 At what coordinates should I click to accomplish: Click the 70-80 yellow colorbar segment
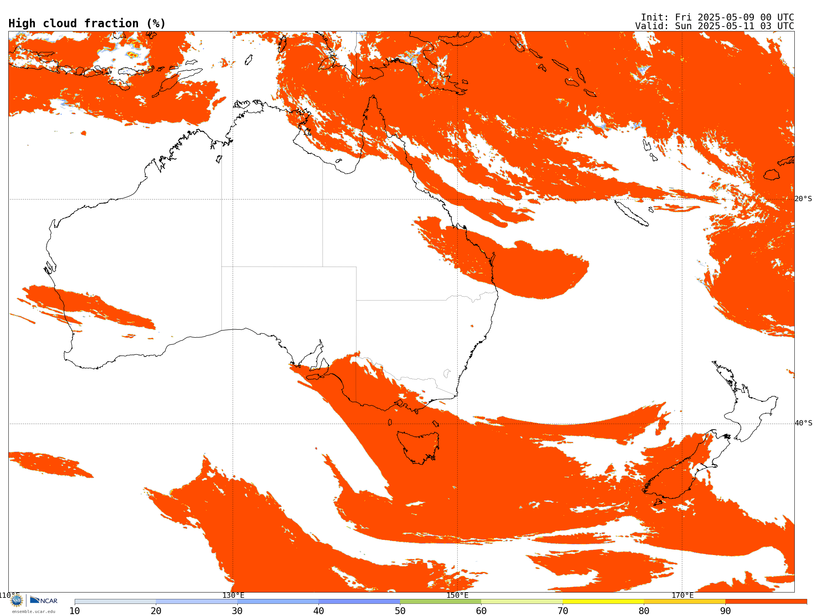[603, 602]
